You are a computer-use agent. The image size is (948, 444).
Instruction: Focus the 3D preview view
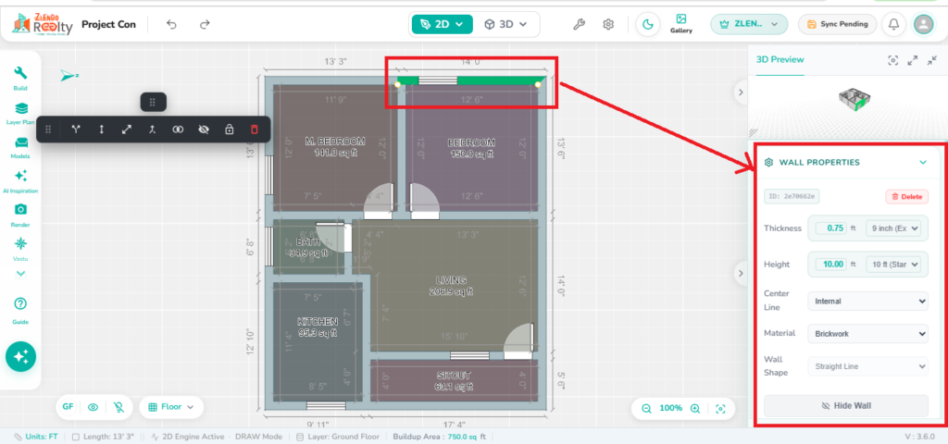893,60
